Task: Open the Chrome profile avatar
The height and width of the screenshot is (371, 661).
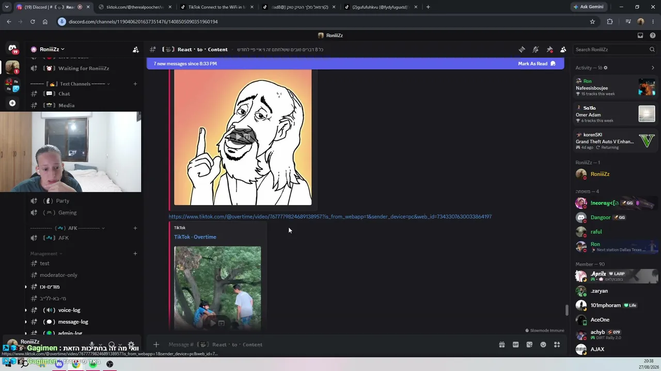Action: click(x=641, y=22)
